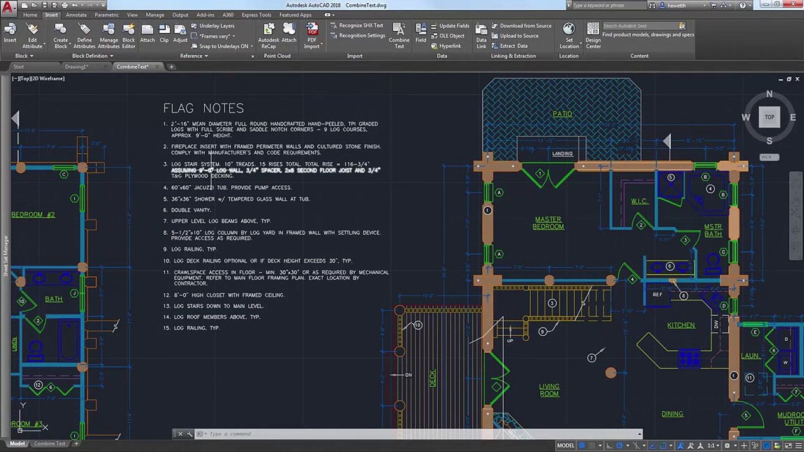Switch to the Drawing1 document tab
The width and height of the screenshot is (804, 452).
click(x=77, y=67)
